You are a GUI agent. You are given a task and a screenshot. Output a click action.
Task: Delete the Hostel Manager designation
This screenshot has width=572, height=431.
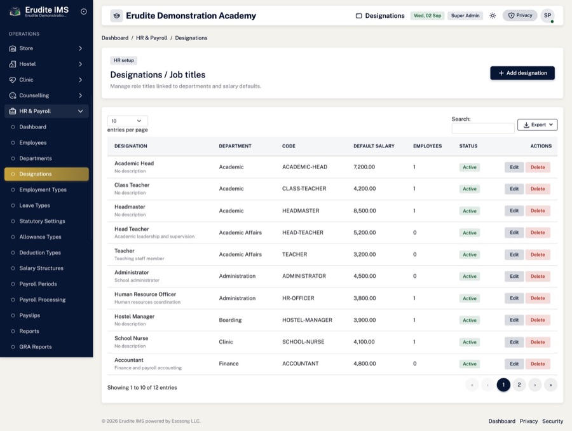(538, 320)
